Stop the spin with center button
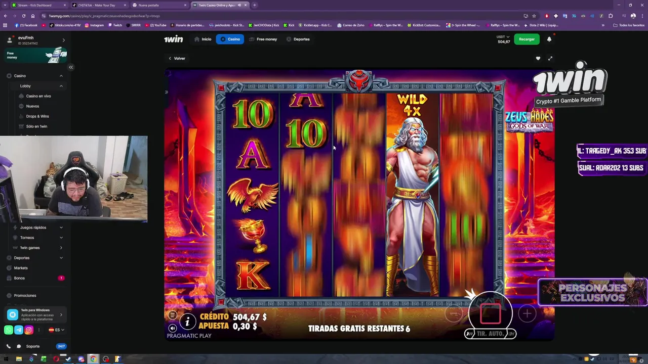 (x=490, y=313)
